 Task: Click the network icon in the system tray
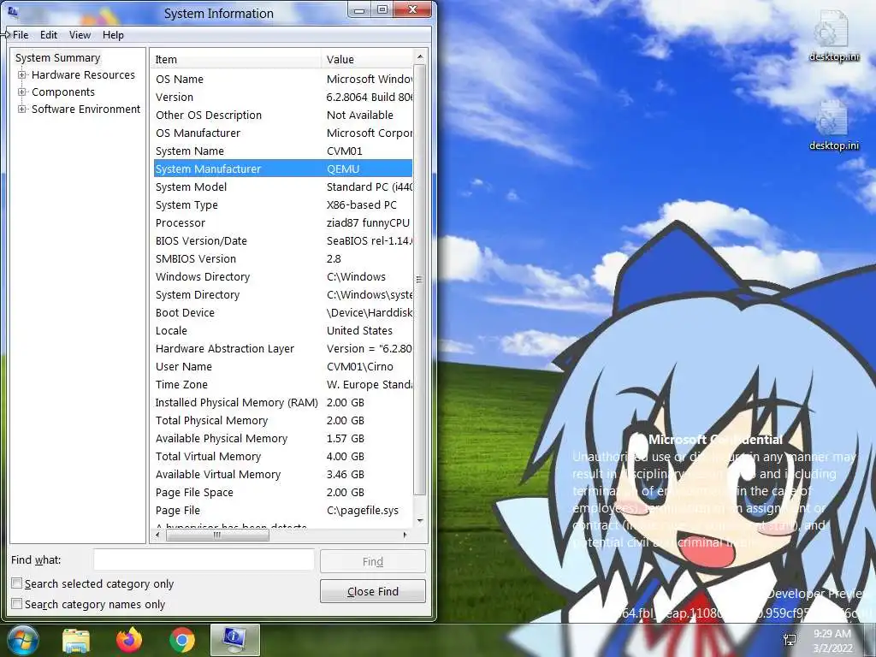coord(790,640)
